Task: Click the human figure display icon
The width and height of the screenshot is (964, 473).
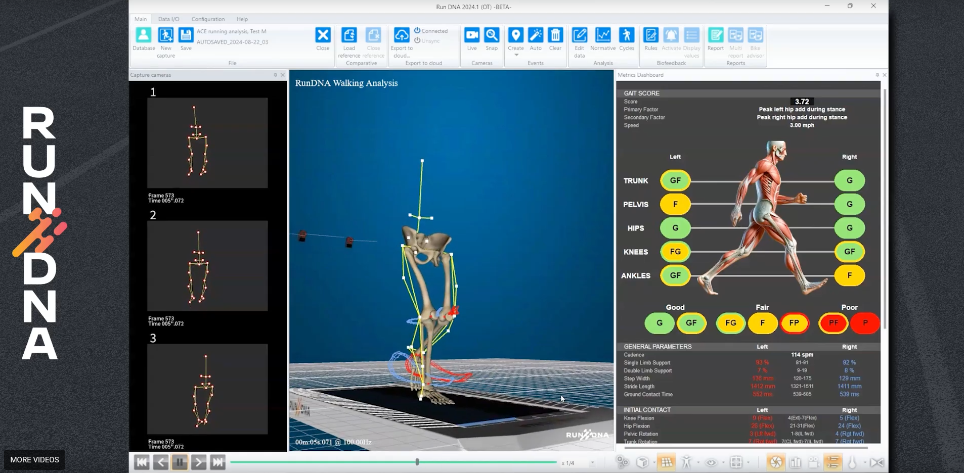Action: pos(686,462)
